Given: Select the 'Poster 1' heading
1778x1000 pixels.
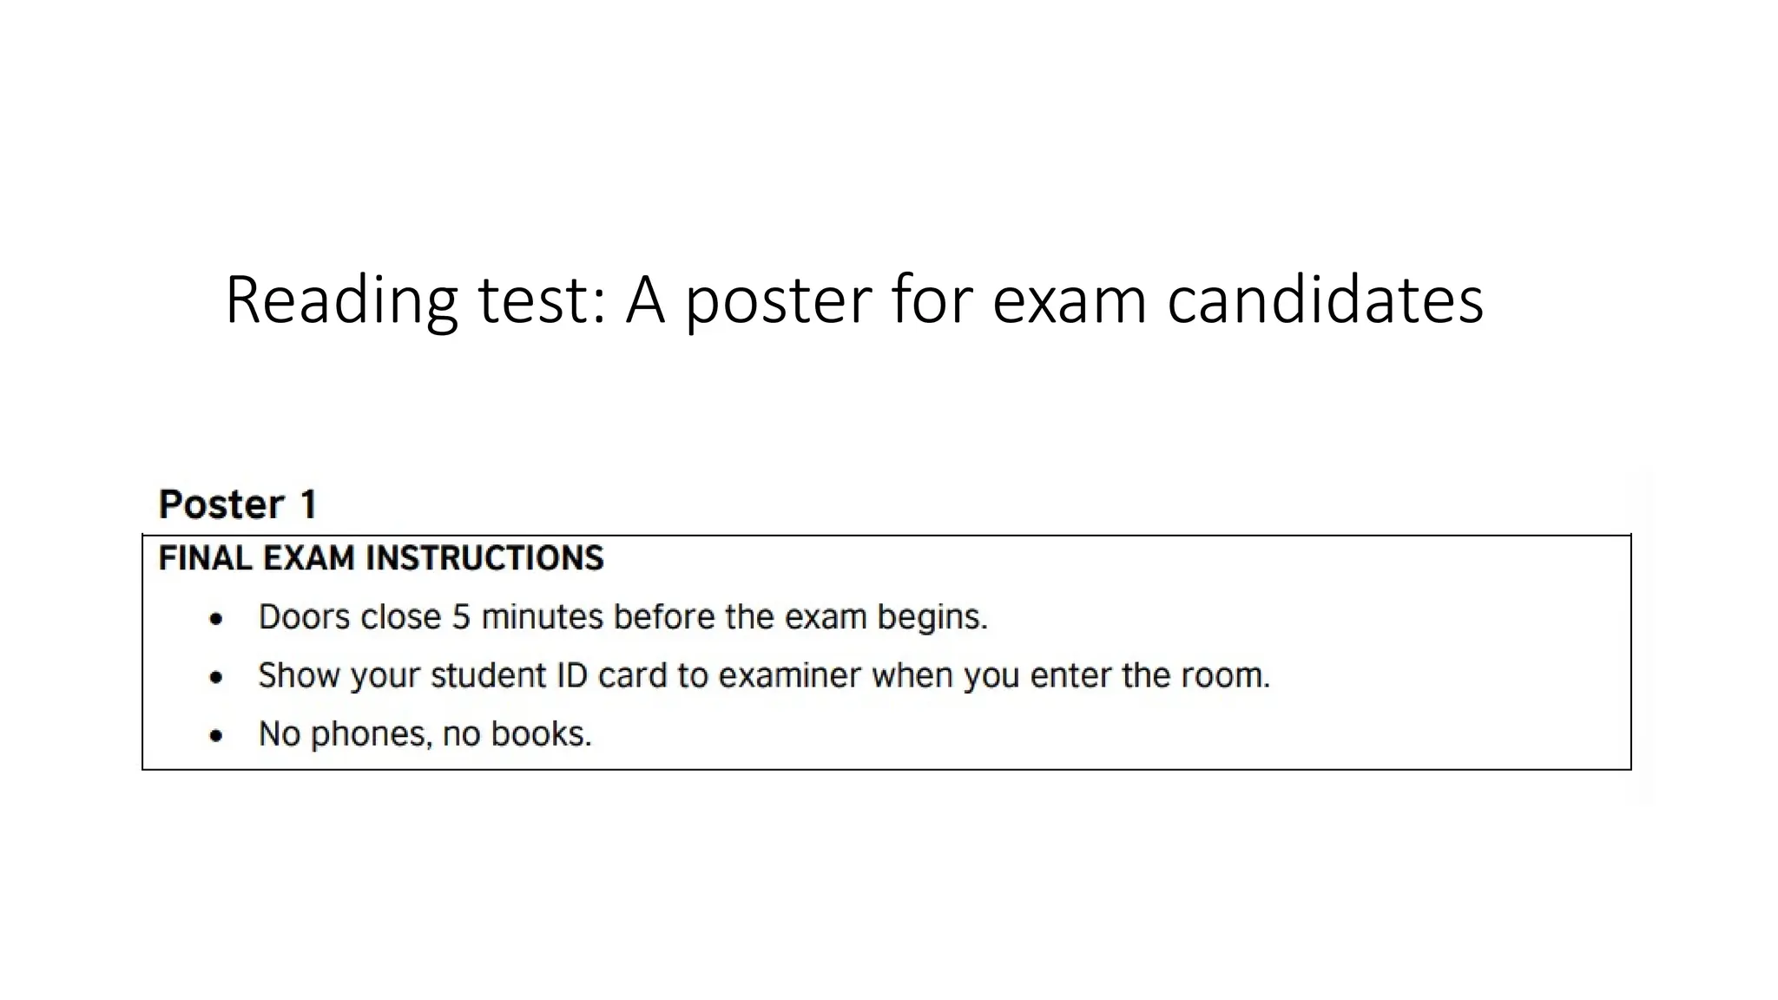Looking at the screenshot, I should click(238, 504).
